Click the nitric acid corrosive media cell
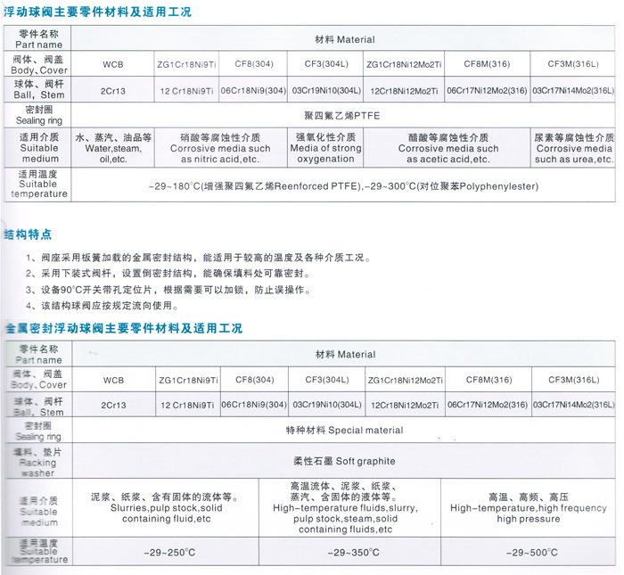624x575 pixels. pyautogui.click(x=220, y=148)
